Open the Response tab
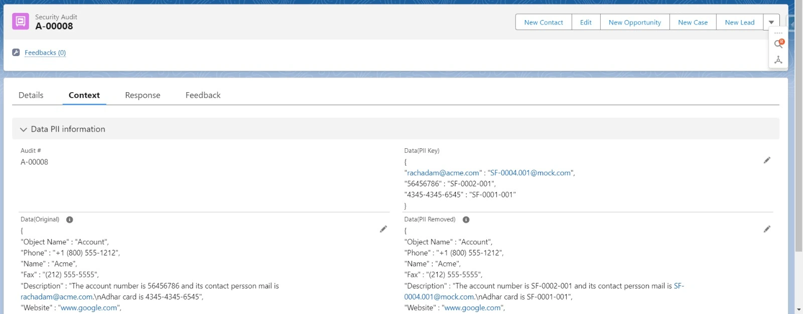Viewport: 803px width, 314px height. [143, 95]
